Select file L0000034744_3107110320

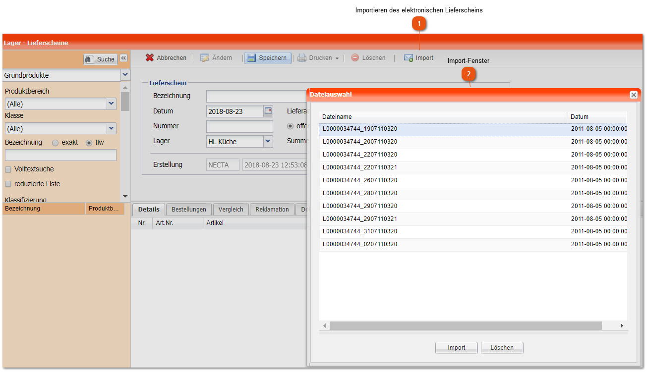point(473,232)
